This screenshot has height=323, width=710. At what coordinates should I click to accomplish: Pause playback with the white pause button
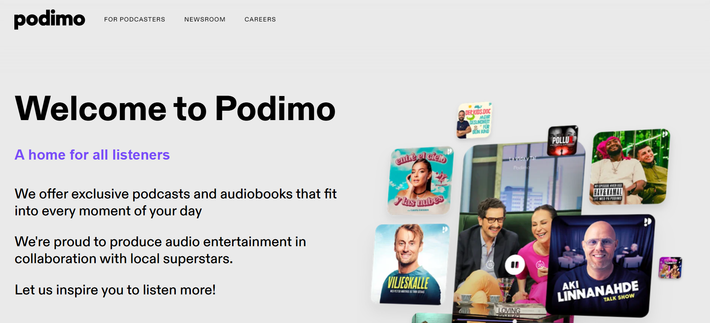(515, 265)
